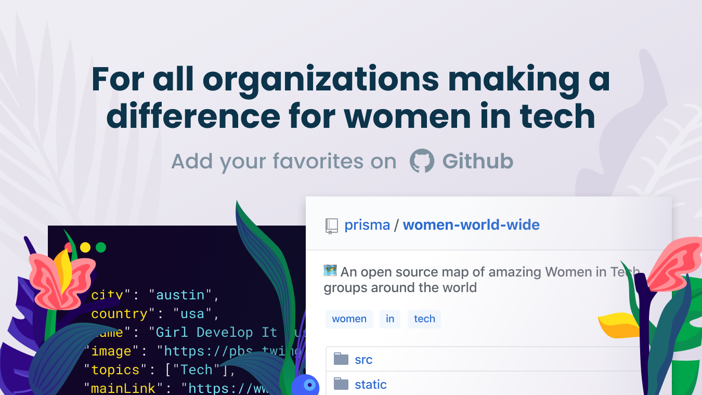Click the repository description text
The width and height of the screenshot is (702, 395).
(x=481, y=280)
